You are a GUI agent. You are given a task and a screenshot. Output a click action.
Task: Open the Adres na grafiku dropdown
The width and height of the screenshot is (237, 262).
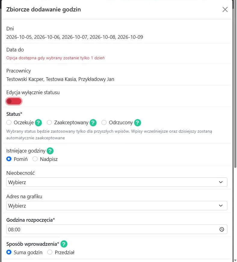(x=117, y=206)
